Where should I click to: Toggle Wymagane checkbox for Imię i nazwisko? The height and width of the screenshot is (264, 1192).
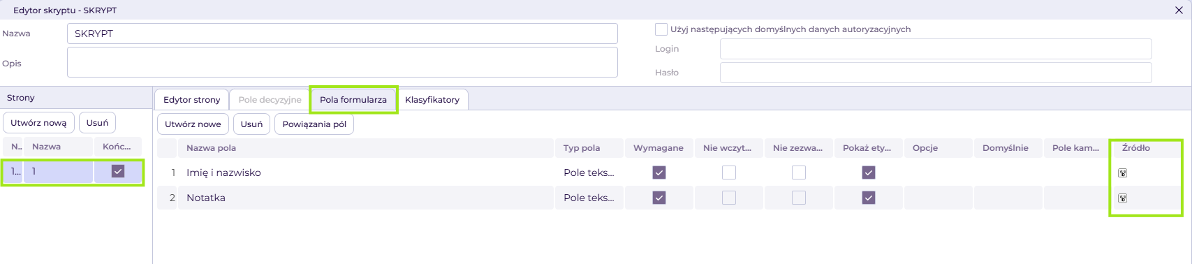click(659, 173)
